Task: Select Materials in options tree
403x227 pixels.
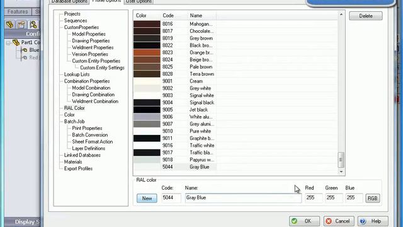Action: [73, 161]
